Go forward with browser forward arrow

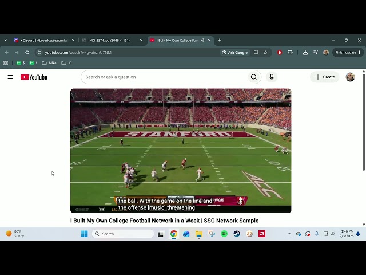(x=17, y=52)
